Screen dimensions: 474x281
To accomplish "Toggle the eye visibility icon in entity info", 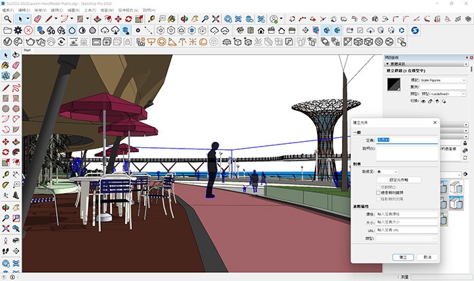I will 423,101.
